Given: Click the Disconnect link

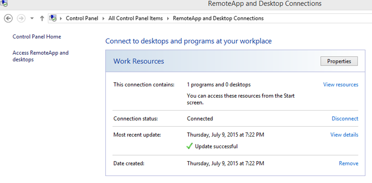Looking at the screenshot, I should click(345, 118).
